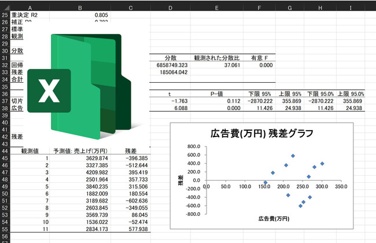The image size is (376, 243).
Task: Click horizontal axis title 広告費(万円) below chart
Action: point(275,218)
